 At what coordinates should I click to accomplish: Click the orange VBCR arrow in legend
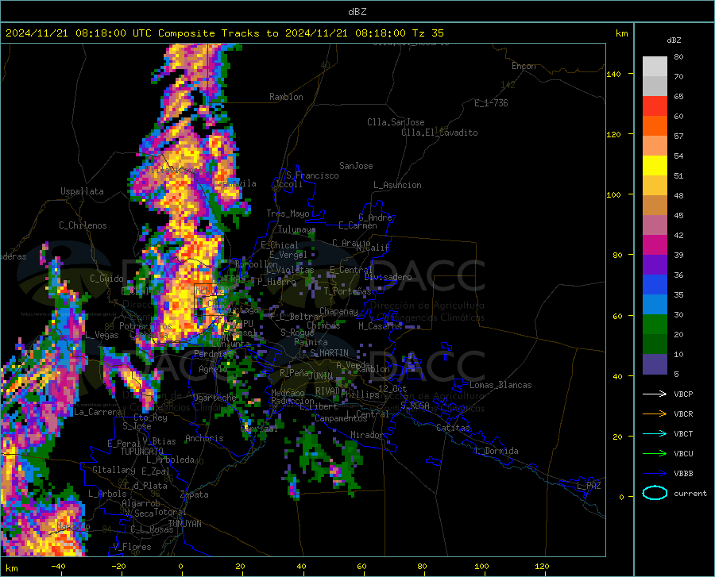coord(655,414)
